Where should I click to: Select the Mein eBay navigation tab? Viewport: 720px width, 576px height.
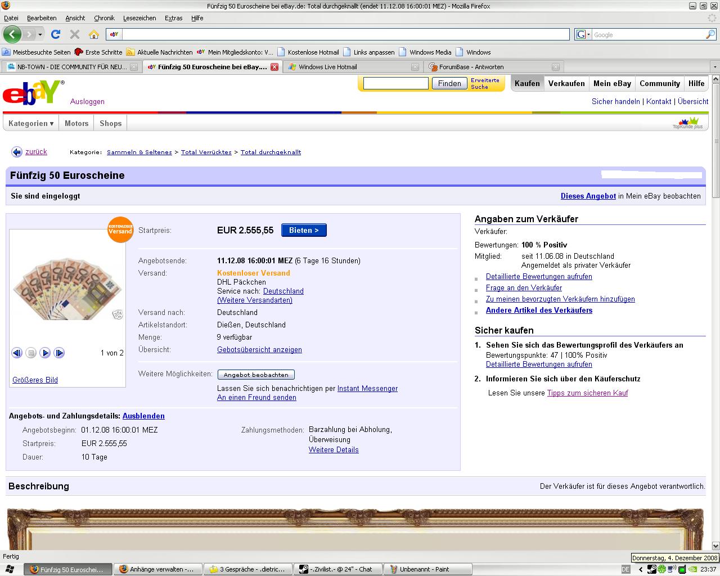pos(612,83)
